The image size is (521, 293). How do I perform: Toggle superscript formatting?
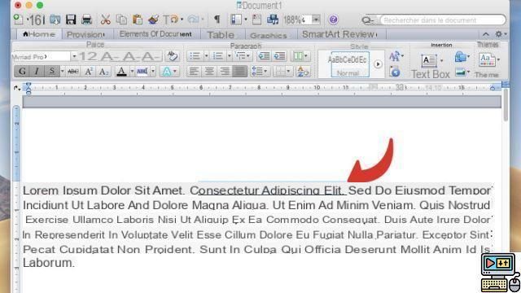89,71
